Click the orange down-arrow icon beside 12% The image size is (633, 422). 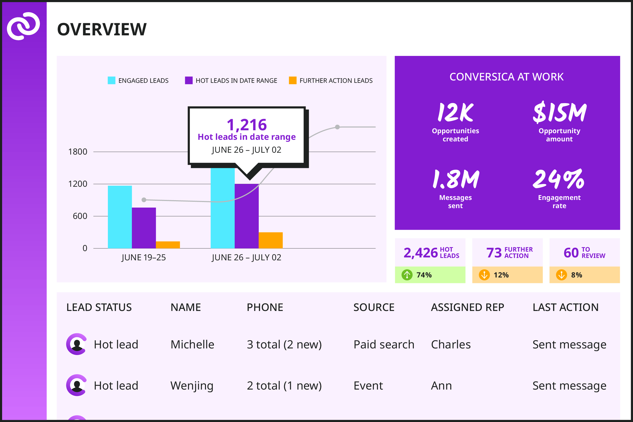(x=484, y=275)
